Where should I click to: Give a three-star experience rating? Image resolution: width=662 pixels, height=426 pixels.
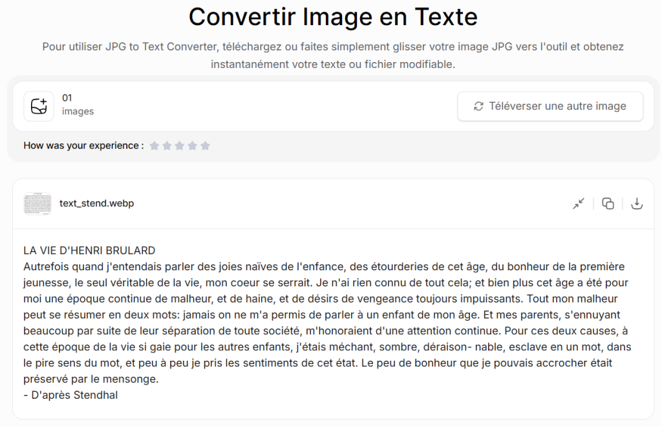point(180,146)
